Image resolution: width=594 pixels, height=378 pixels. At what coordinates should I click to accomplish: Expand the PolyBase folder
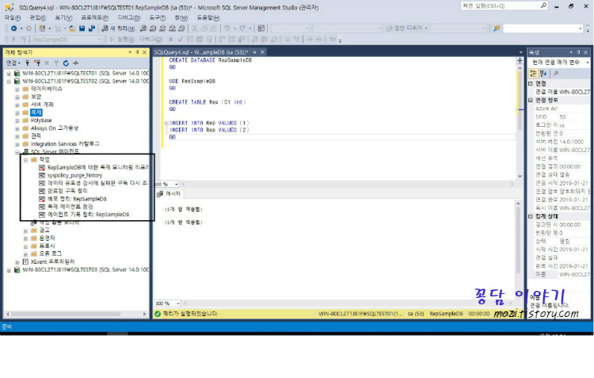17,121
